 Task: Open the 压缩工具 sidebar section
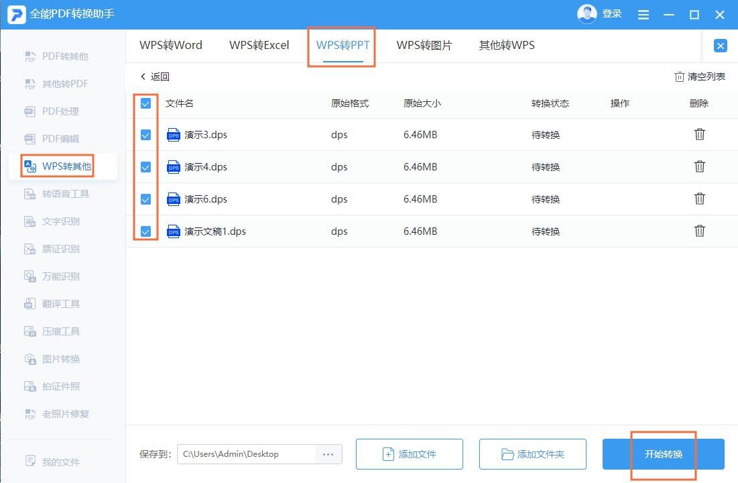click(x=52, y=331)
